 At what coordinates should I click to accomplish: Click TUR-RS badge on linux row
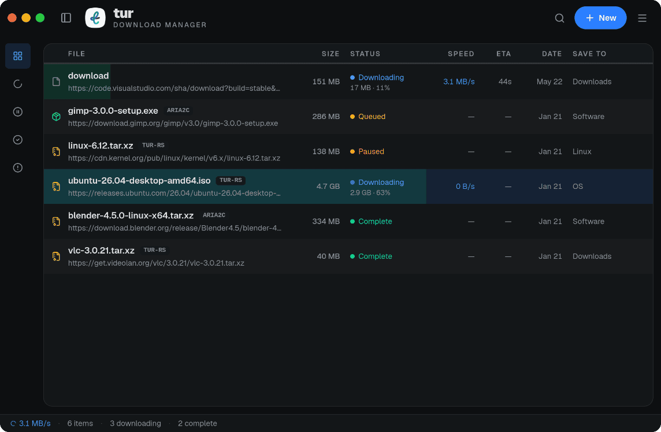153,146
